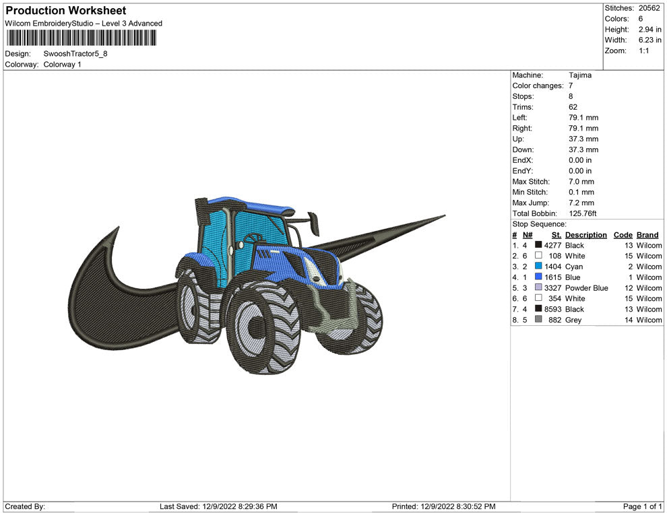Click the white swatch for thread 354

[538, 298]
